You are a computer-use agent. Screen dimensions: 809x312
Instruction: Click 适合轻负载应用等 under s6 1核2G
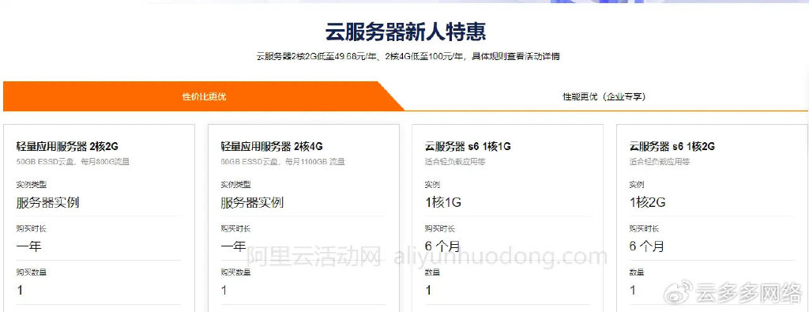pyautogui.click(x=660, y=162)
